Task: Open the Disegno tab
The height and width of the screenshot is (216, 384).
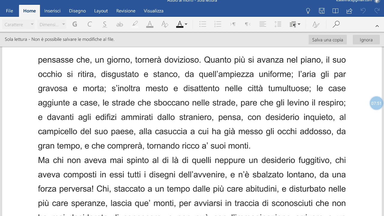Action: coord(77,11)
